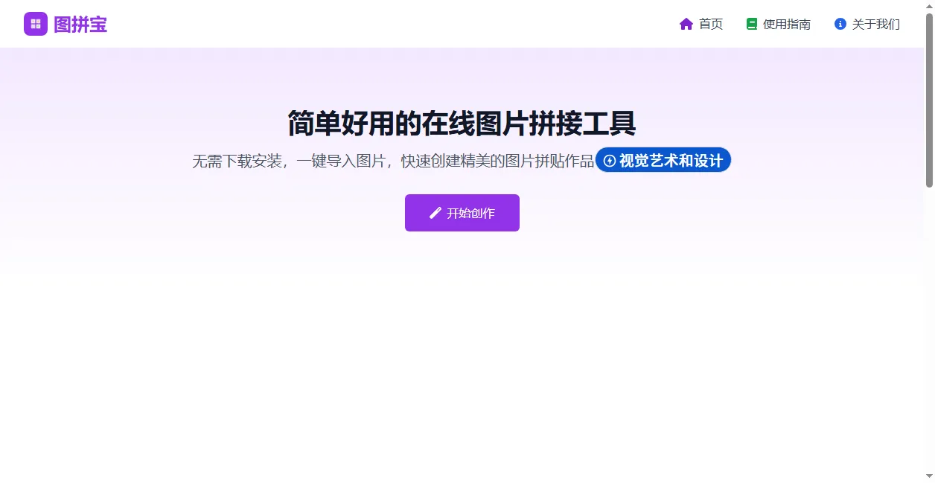Click the main heading 简单好用的在线图片拼接工具
Screen dimensions: 935x483
pyautogui.click(x=462, y=124)
